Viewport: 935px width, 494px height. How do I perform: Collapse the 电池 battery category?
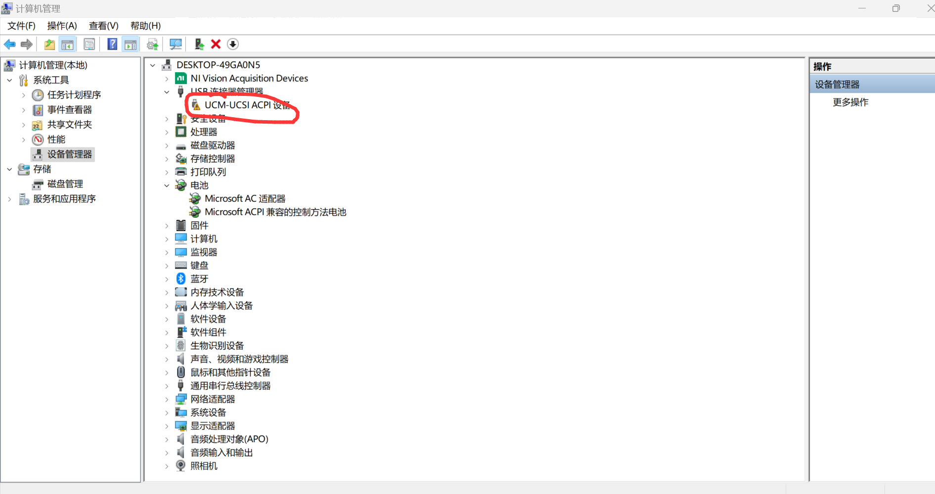tap(167, 185)
